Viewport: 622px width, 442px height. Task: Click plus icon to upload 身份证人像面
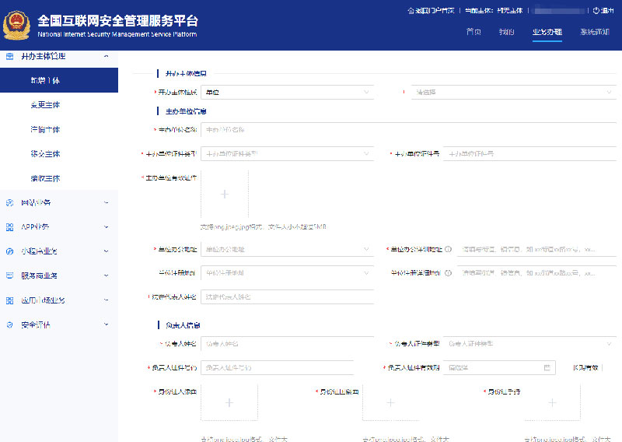229,403
